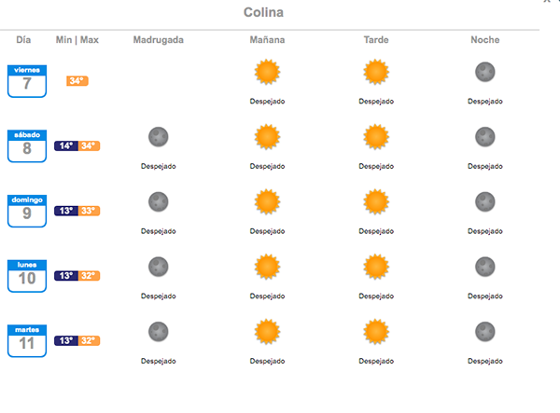The image size is (560, 413).
Task: Click the moon icon for sábado Madrugada
Action: (x=159, y=137)
